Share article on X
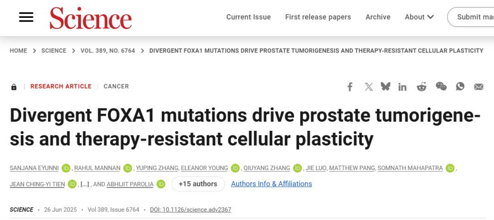 (x=369, y=87)
